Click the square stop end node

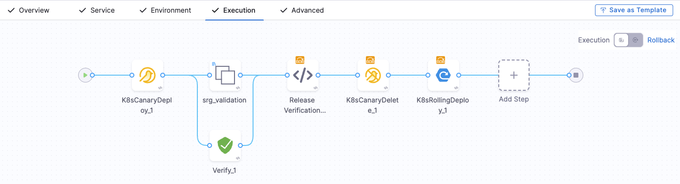[x=576, y=75]
